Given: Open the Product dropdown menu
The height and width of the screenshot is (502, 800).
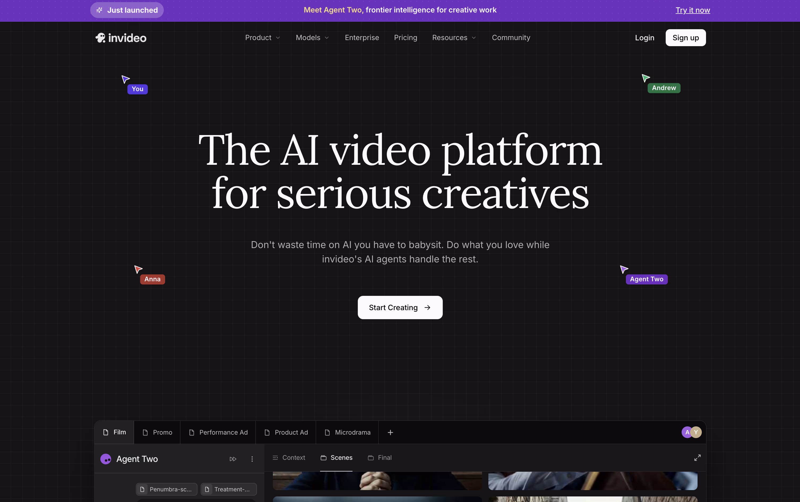Looking at the screenshot, I should click(262, 37).
